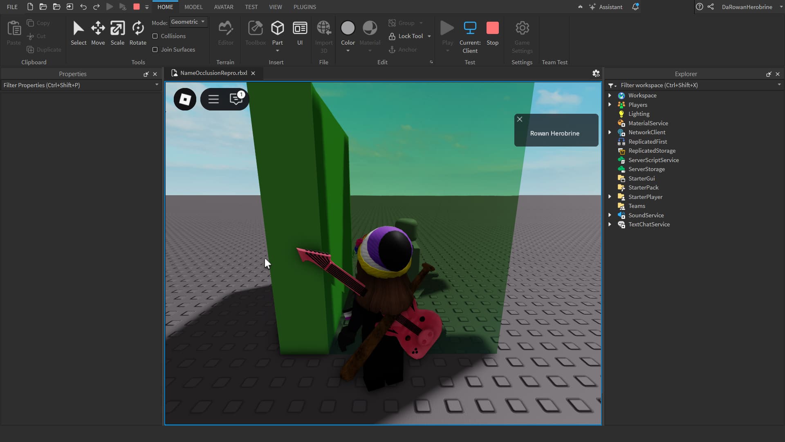Open the hamburger menu in game view

[213, 99]
